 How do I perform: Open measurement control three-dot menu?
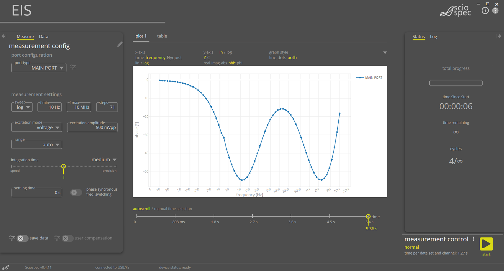(x=473, y=239)
